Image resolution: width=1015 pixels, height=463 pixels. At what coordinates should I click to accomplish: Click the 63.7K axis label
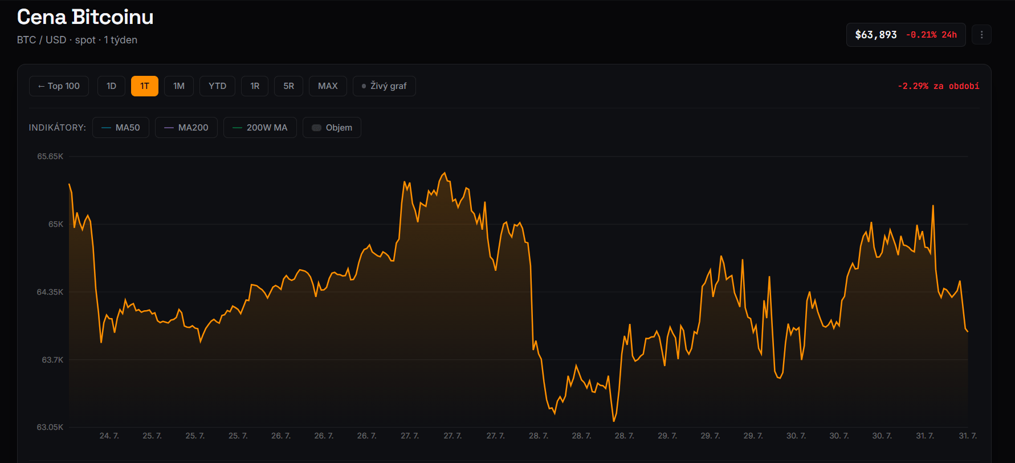click(x=52, y=360)
